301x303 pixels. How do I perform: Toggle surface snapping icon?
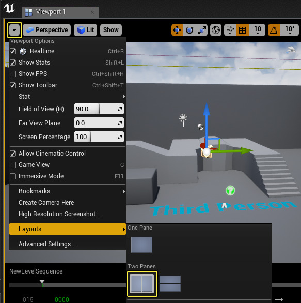(x=230, y=30)
